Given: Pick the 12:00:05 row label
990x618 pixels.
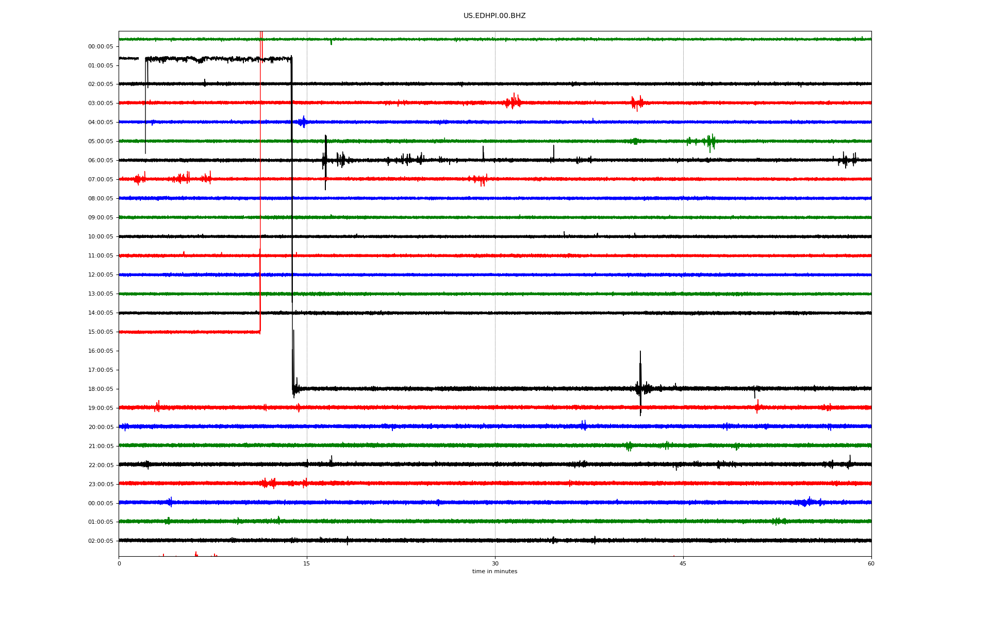Looking at the screenshot, I should tap(101, 275).
